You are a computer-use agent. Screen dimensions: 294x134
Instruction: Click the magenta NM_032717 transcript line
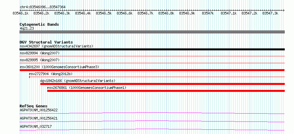(x=152, y=129)
